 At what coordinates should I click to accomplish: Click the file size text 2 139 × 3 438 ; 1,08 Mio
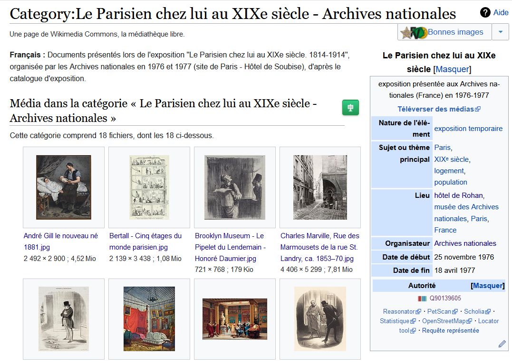click(145, 259)
